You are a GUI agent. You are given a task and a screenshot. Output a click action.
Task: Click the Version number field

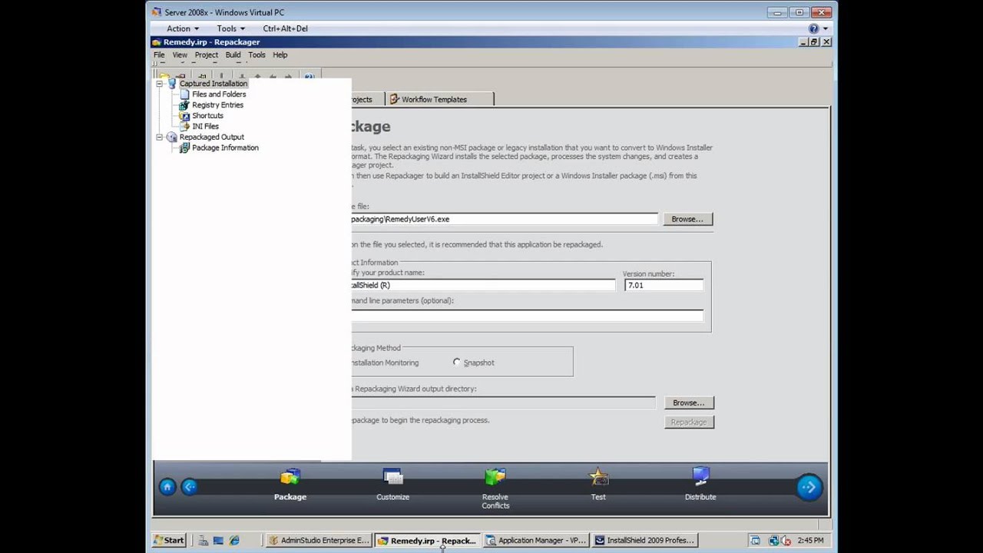click(664, 286)
